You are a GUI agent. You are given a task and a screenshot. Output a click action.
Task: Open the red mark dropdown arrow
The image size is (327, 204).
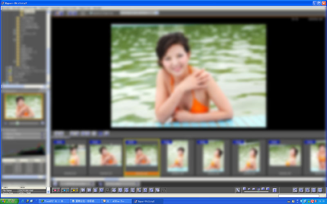[x=58, y=190]
